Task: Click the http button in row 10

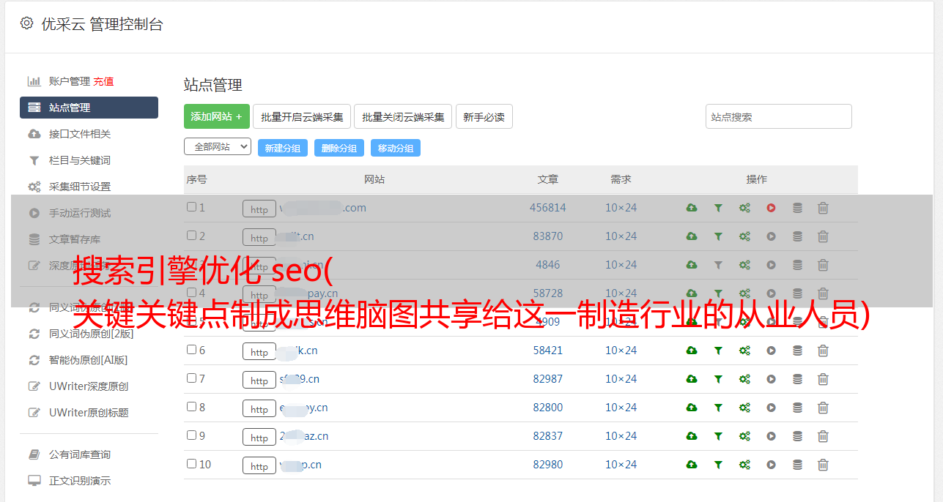Action: (x=259, y=466)
